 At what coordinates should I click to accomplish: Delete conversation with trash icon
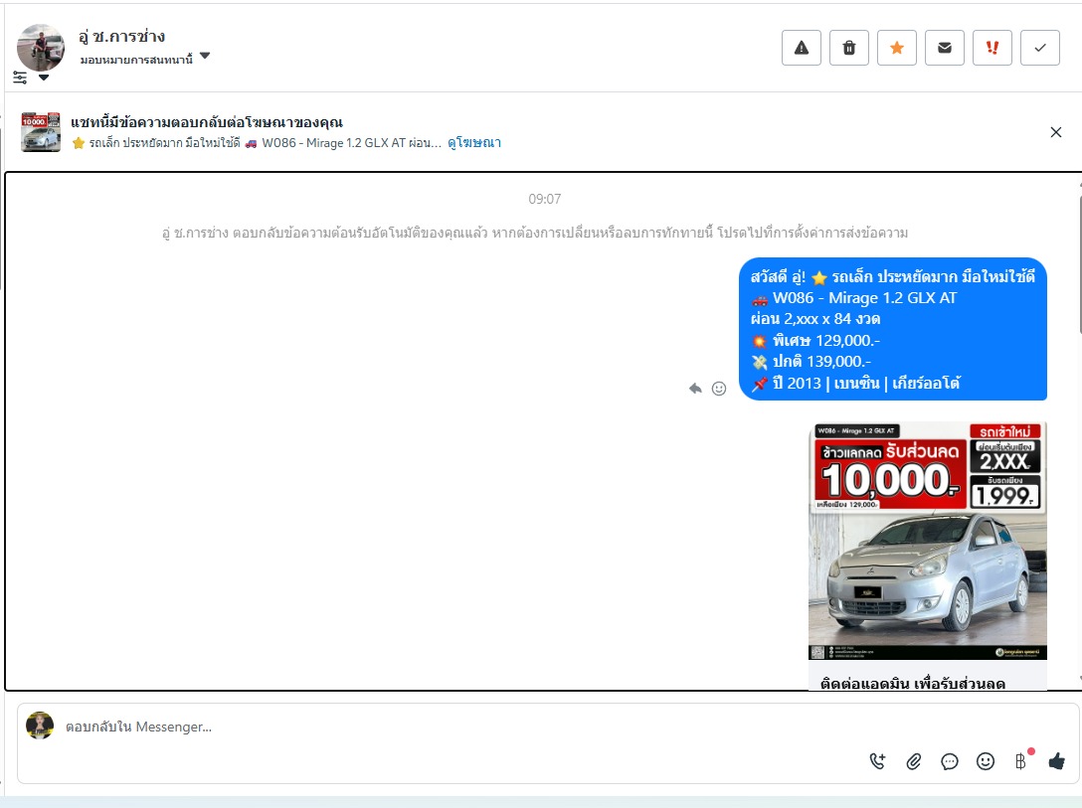(x=848, y=49)
